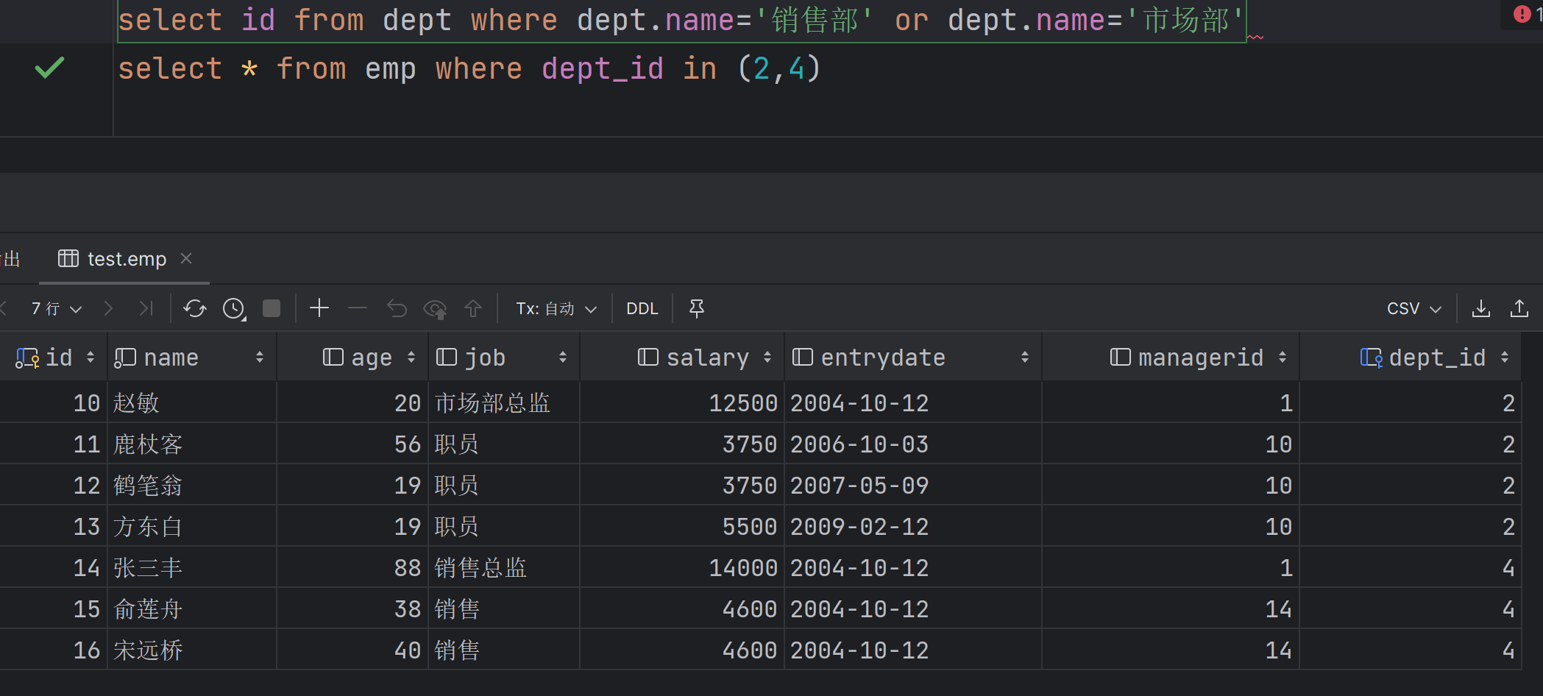Viewport: 1543px width, 696px height.
Task: Click the revert changes icon
Action: click(397, 309)
